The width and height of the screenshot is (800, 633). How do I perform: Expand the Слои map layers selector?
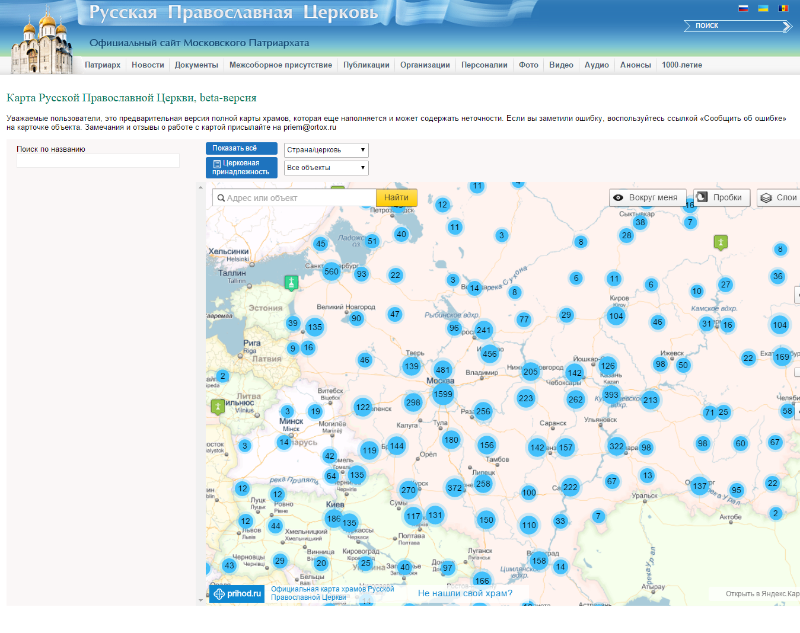[x=779, y=198]
